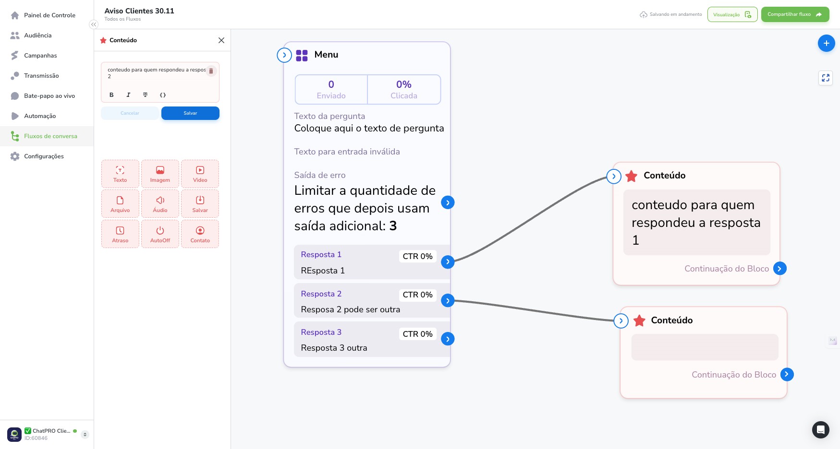Click Compartilhar fluxo button
This screenshot has width=840, height=449.
coord(795,14)
